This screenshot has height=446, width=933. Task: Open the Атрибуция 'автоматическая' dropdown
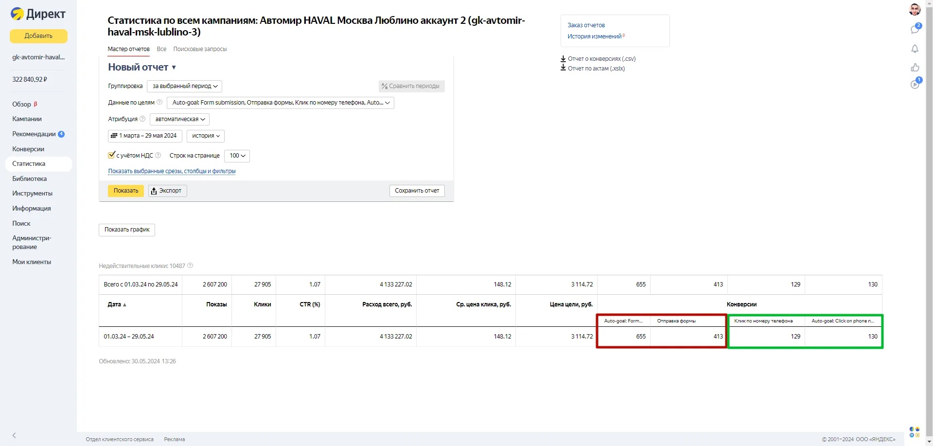point(179,119)
